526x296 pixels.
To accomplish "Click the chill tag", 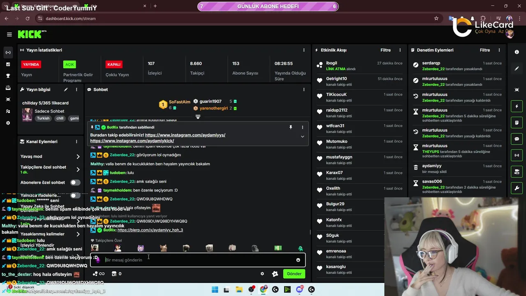I will 60,118.
